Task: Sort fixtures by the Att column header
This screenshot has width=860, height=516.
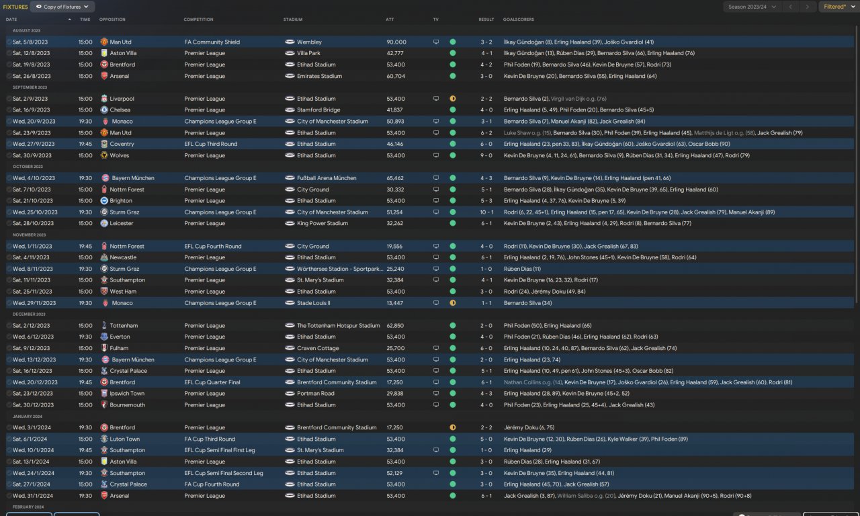Action: coord(390,19)
